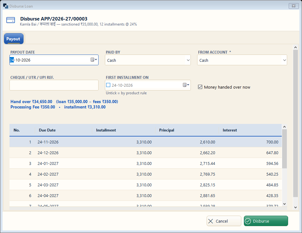Click the Processing Fee ₹350.00 text
302x233 pixels.
pyautogui.click(x=33, y=107)
